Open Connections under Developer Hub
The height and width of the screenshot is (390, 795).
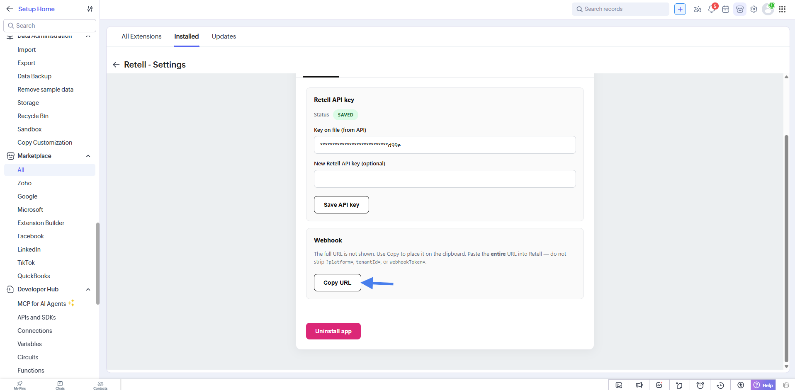point(35,331)
